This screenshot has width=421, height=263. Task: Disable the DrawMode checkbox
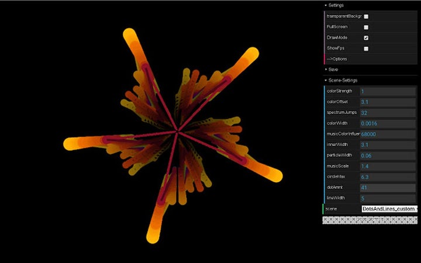(x=366, y=38)
